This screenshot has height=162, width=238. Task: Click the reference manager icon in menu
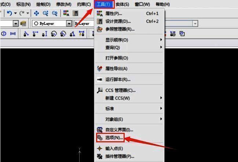(100, 29)
